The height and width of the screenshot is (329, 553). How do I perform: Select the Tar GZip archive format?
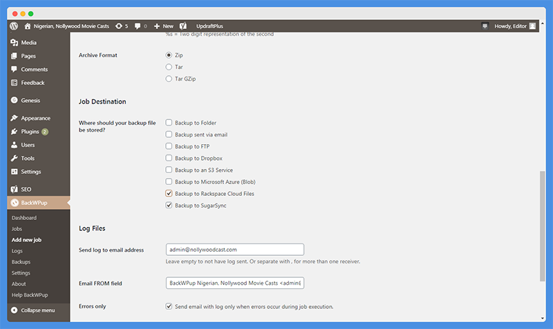click(169, 79)
